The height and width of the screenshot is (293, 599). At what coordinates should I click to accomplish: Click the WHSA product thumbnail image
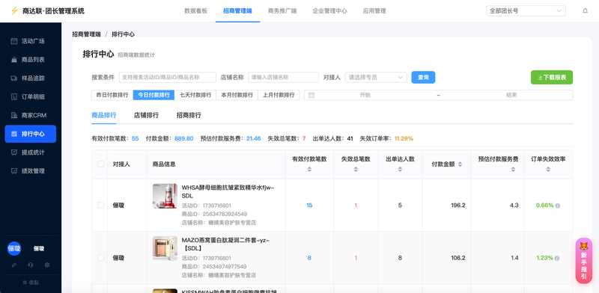pyautogui.click(x=165, y=196)
